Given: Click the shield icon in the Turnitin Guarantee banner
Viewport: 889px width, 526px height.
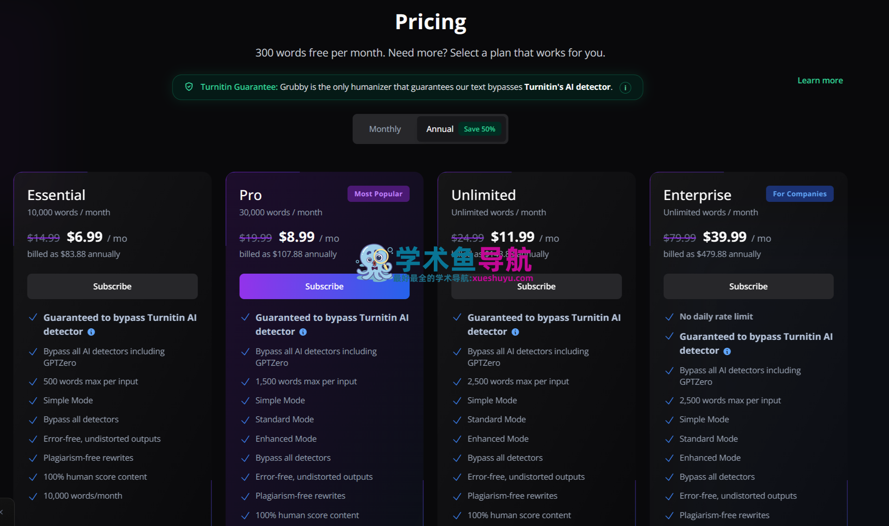Looking at the screenshot, I should click(189, 87).
